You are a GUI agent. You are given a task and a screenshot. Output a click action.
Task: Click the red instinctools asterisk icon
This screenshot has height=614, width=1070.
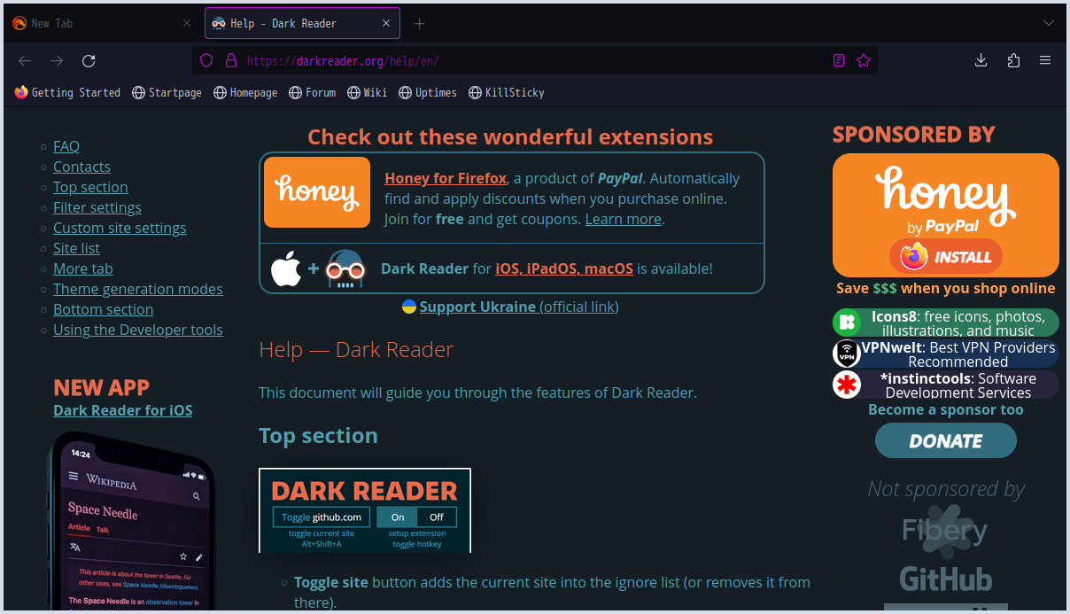(x=847, y=385)
